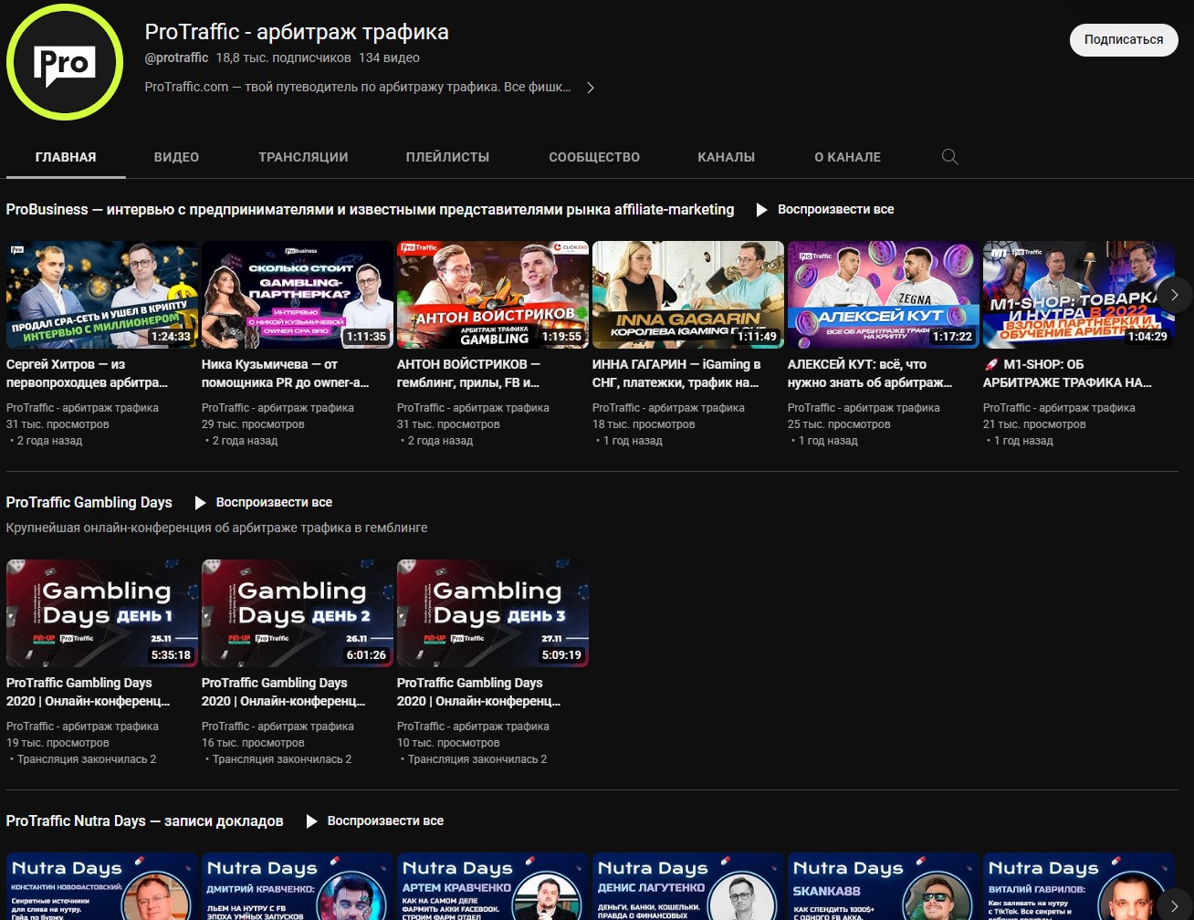Screen dimensions: 1194x920
Task: Open the Антон Войстриков gambling thumbnail
Action: coord(493,295)
